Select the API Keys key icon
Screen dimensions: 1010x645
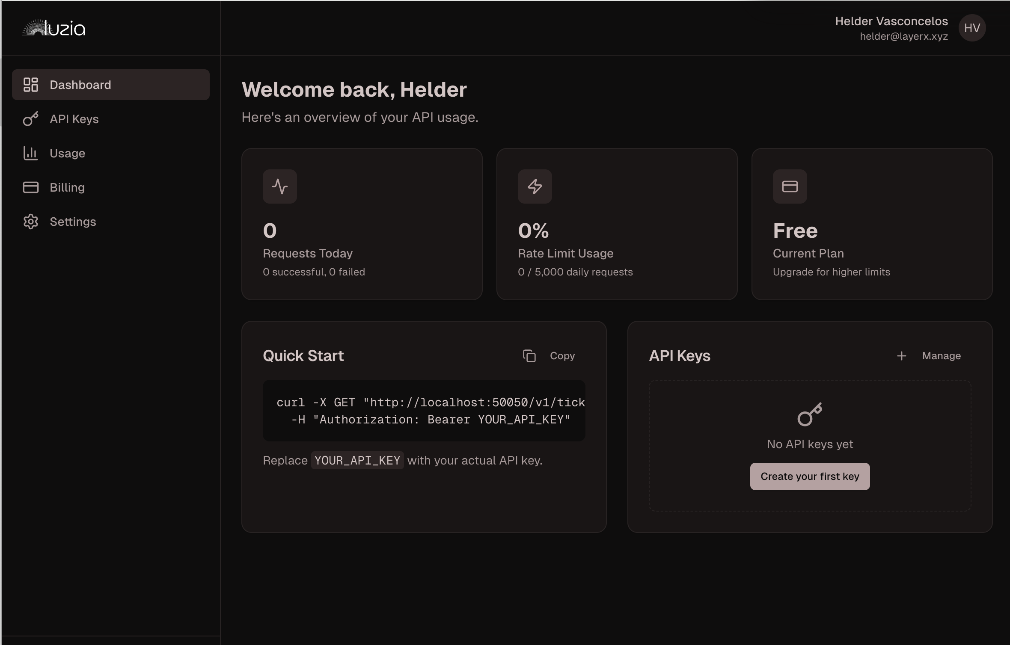(30, 119)
